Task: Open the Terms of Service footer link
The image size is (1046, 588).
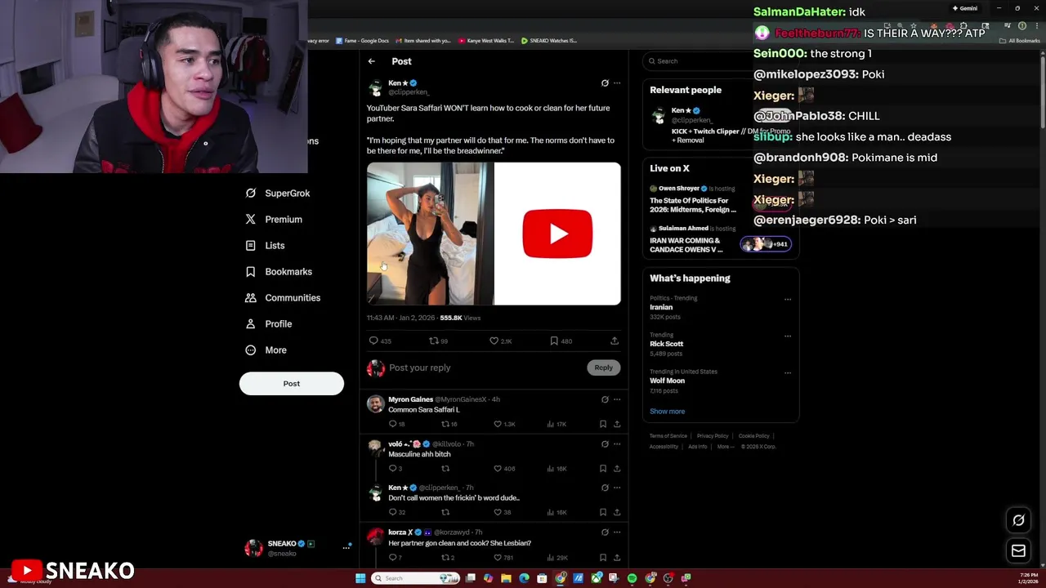Action: 668,436
